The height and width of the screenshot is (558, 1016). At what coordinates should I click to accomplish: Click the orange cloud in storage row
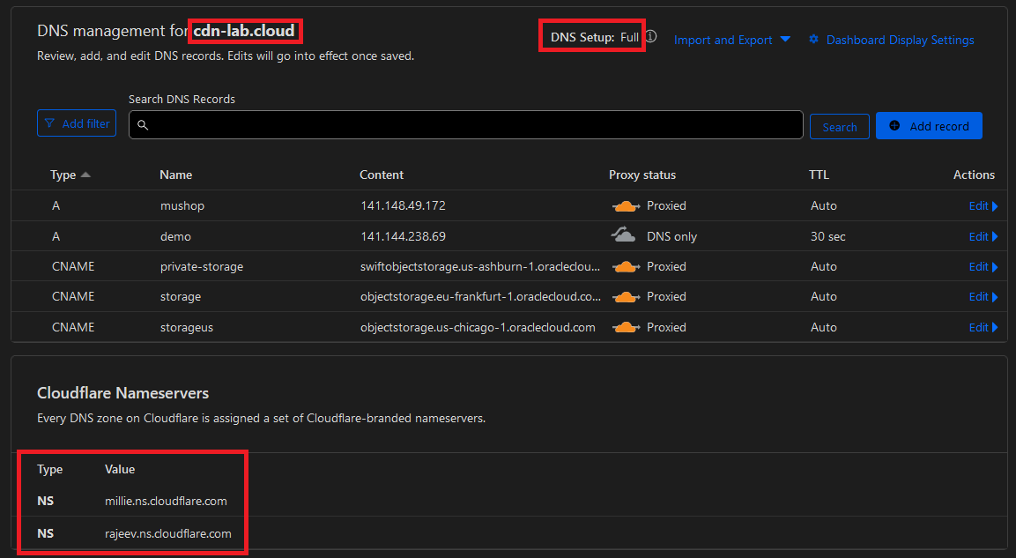[x=626, y=297]
